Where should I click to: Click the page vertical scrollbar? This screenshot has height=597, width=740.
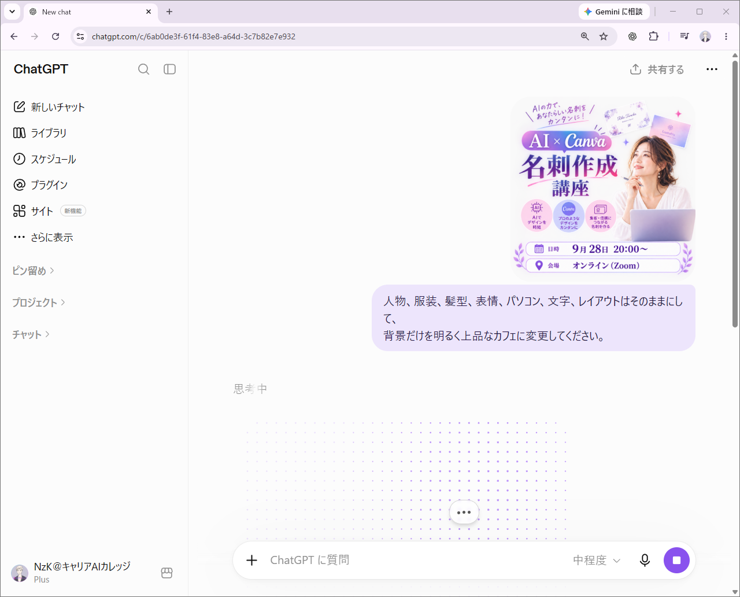(x=735, y=194)
